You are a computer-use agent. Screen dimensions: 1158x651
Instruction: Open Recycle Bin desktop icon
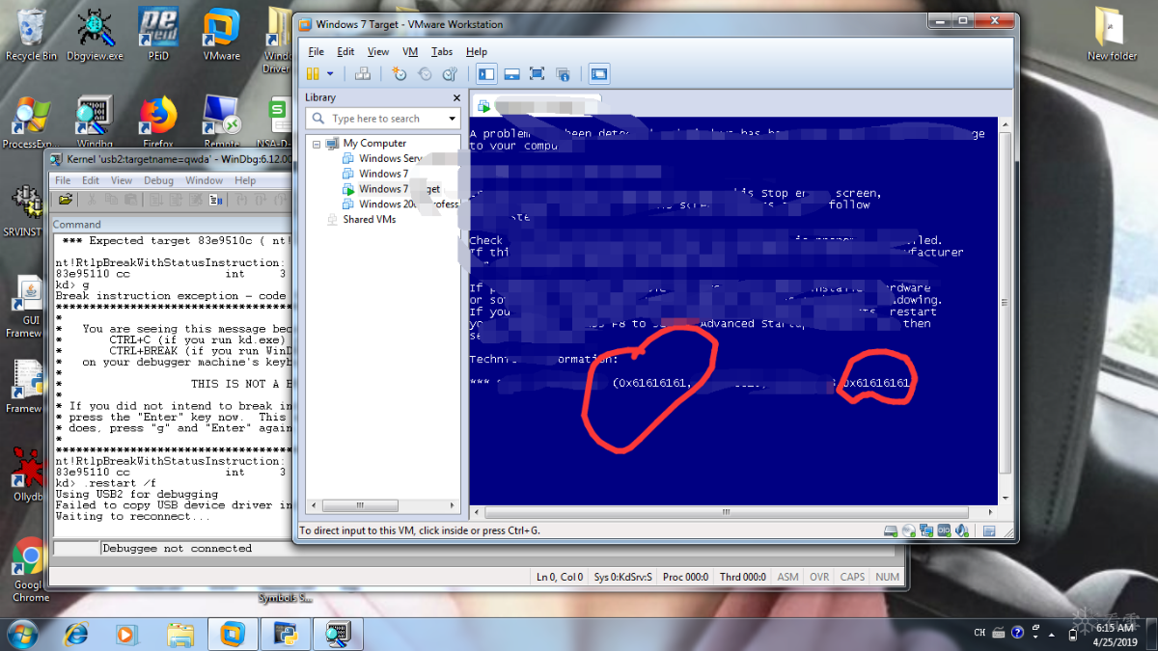pos(30,35)
